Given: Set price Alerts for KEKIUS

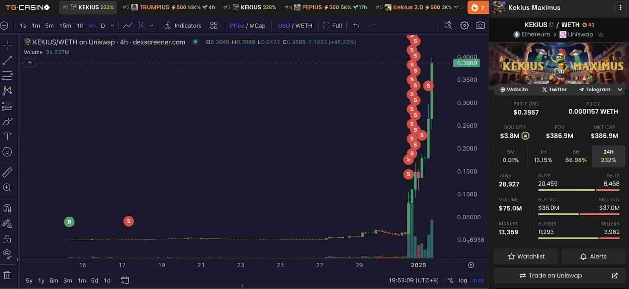Looking at the screenshot, I should 593,256.
